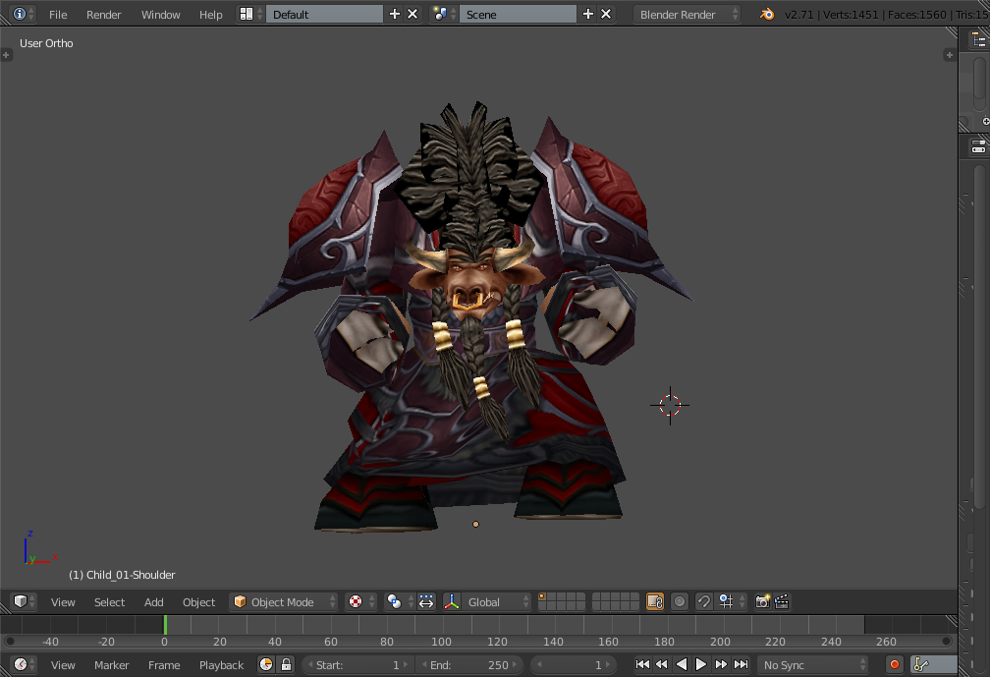
Task: Open the Object Mode dropdown
Action: [x=284, y=602]
